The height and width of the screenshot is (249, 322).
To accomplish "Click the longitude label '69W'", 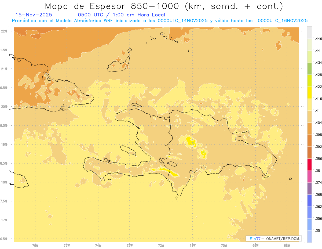I will (x=255, y=246).
